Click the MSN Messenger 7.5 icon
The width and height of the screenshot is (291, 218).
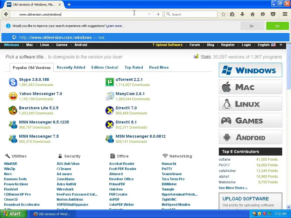tap(13, 139)
